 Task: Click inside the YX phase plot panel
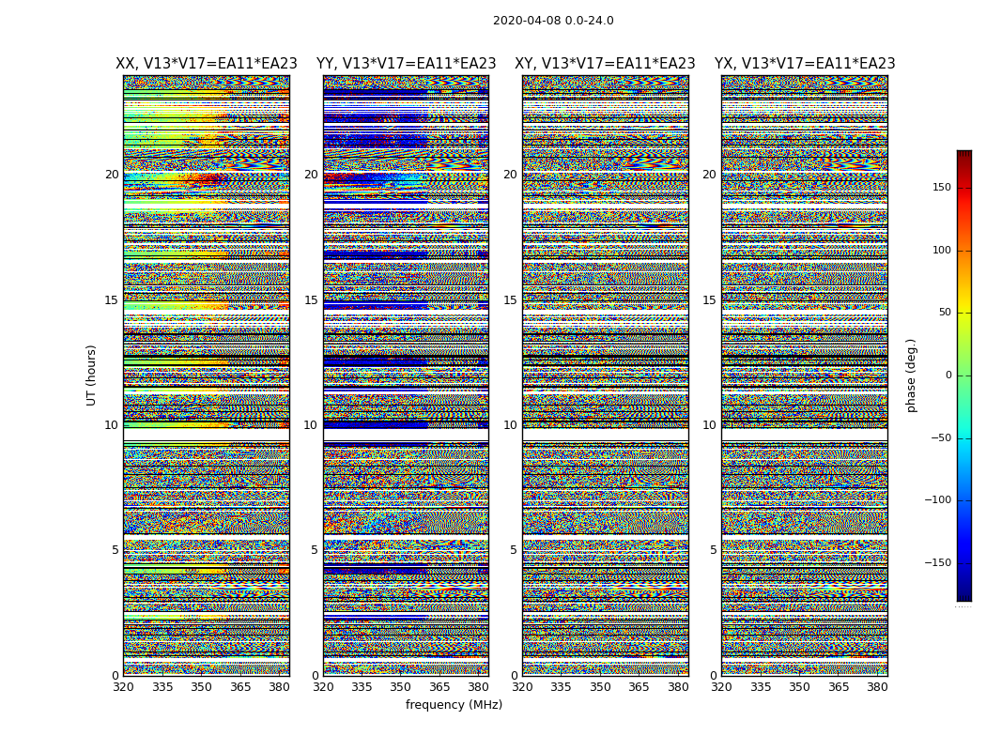(x=804, y=375)
